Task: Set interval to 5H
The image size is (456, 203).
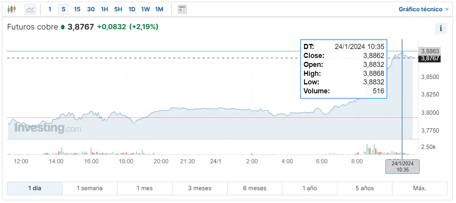Action: pyautogui.click(x=118, y=9)
